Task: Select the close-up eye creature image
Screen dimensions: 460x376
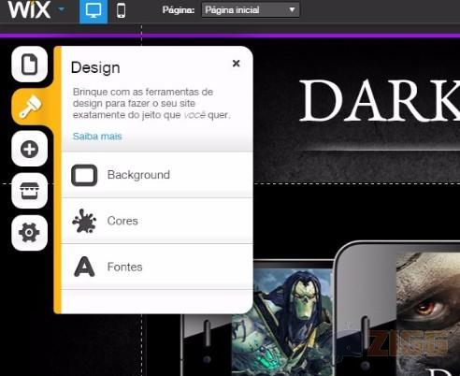Action: coord(428,314)
